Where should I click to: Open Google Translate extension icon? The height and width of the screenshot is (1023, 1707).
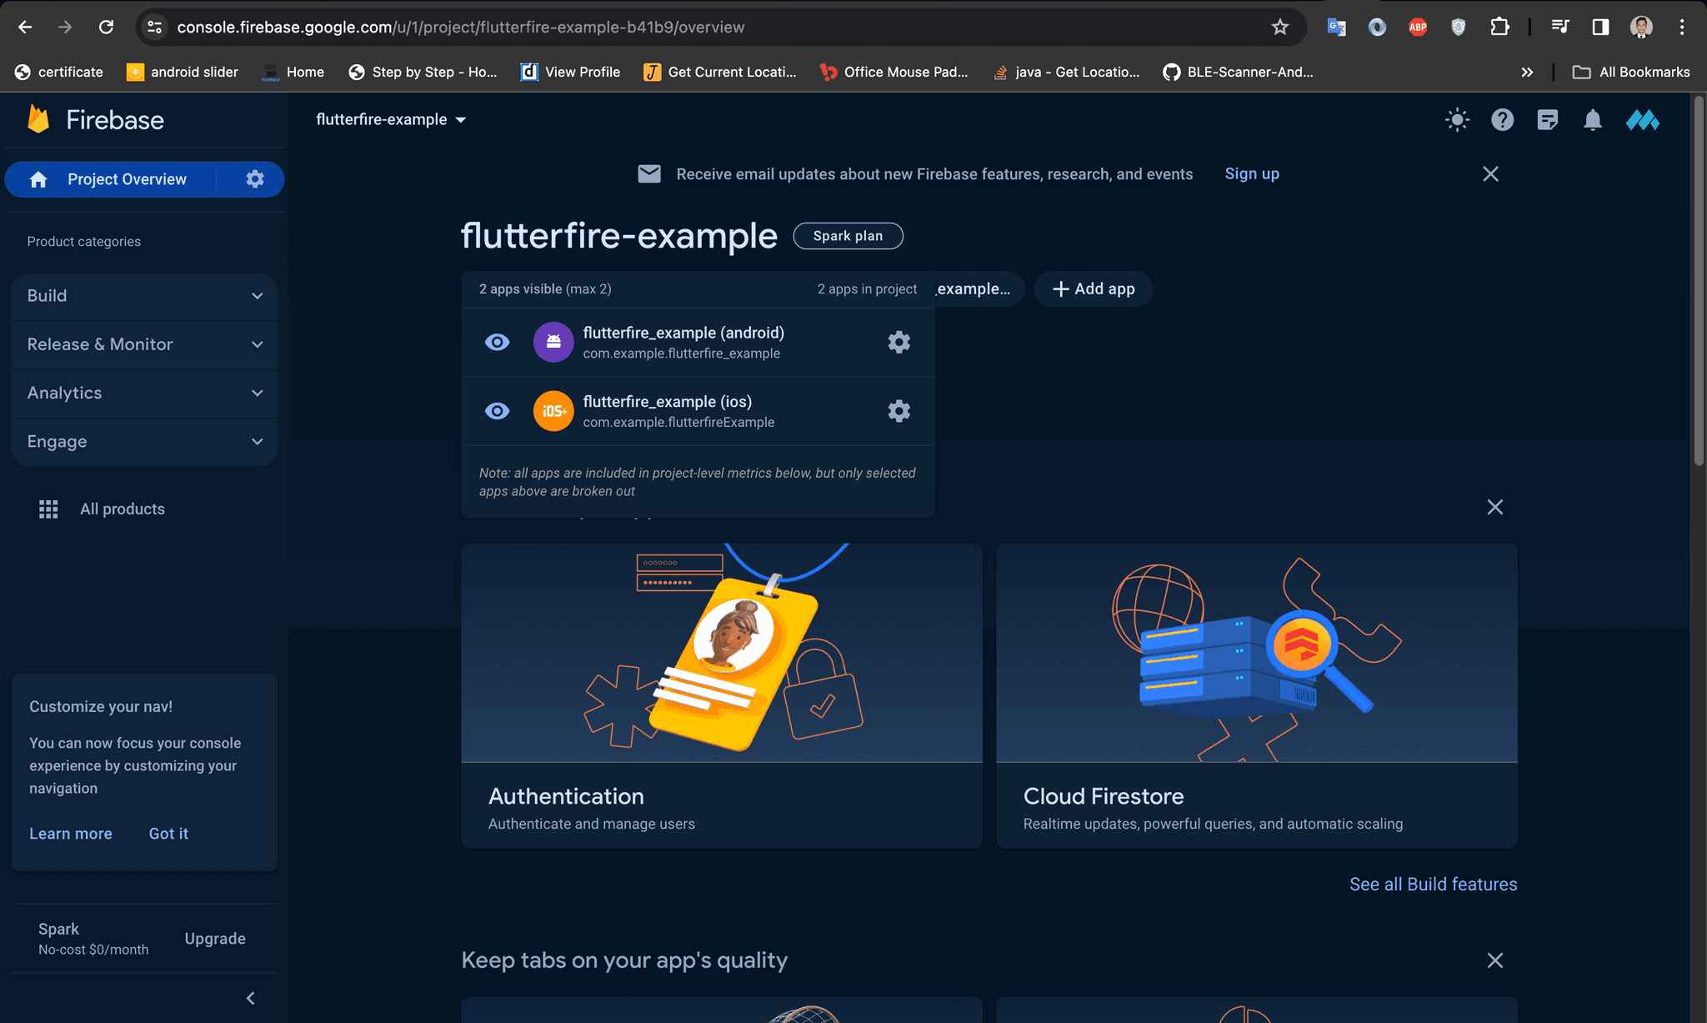[1337, 27]
